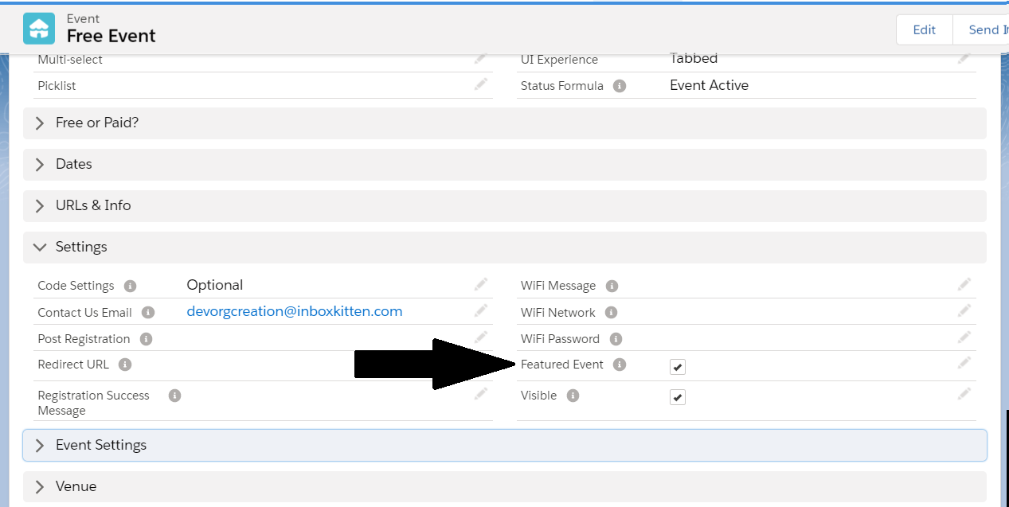This screenshot has height=507, width=1009.
Task: Show help info for Status Formula
Action: click(620, 86)
